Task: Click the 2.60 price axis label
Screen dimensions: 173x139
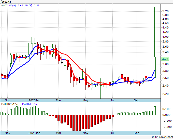Action: tap(165, 78)
